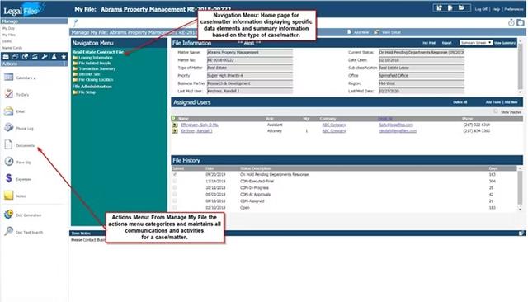
Task: Open the To-Do's action
Action: (16, 94)
